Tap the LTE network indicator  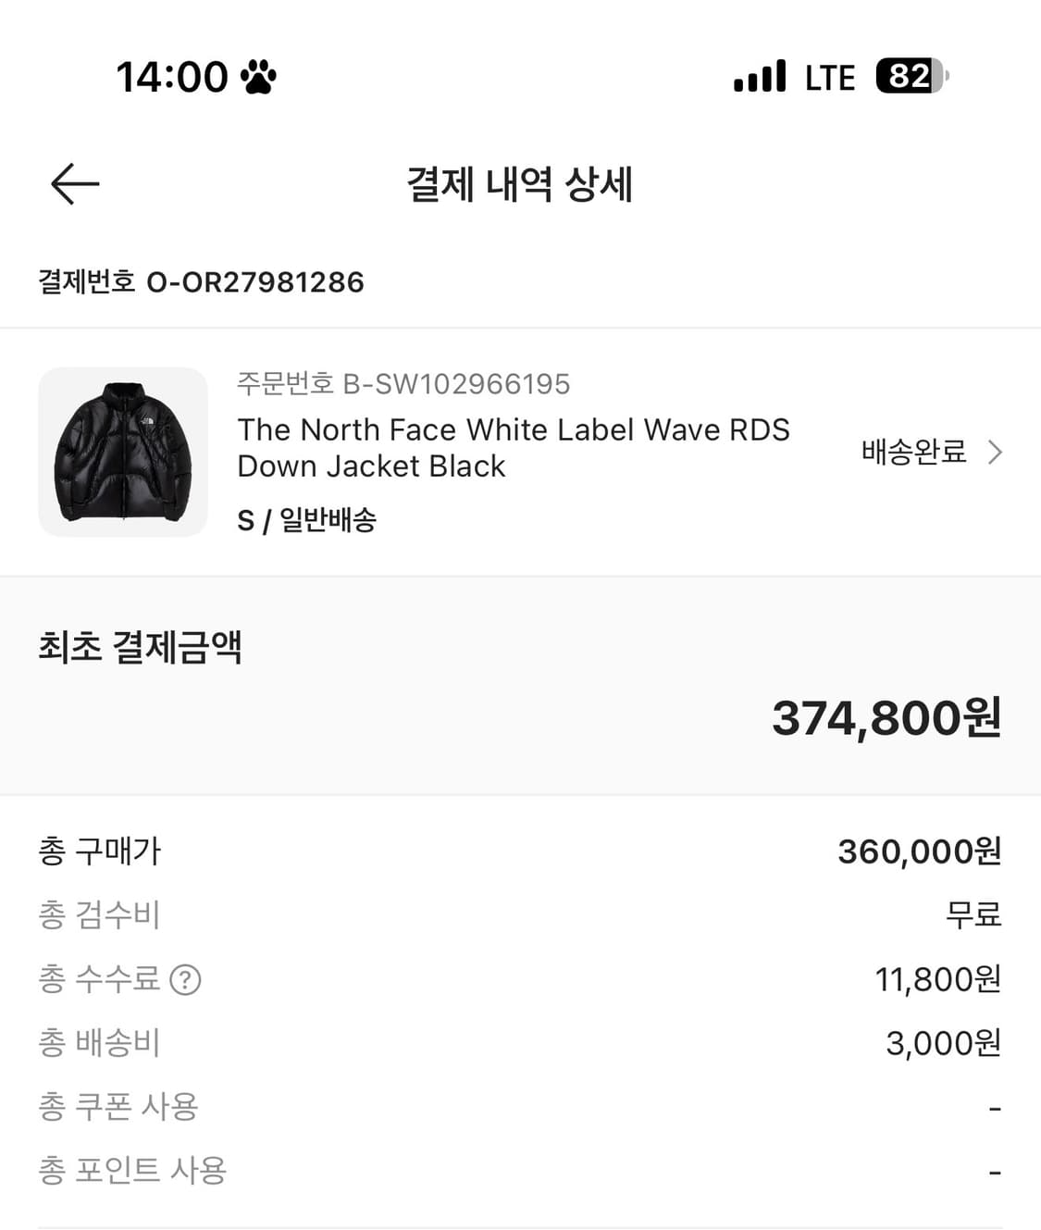830,78
